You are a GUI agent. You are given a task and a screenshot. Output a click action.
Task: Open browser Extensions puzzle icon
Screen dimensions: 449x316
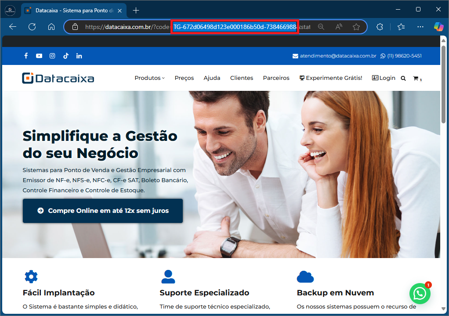click(380, 27)
